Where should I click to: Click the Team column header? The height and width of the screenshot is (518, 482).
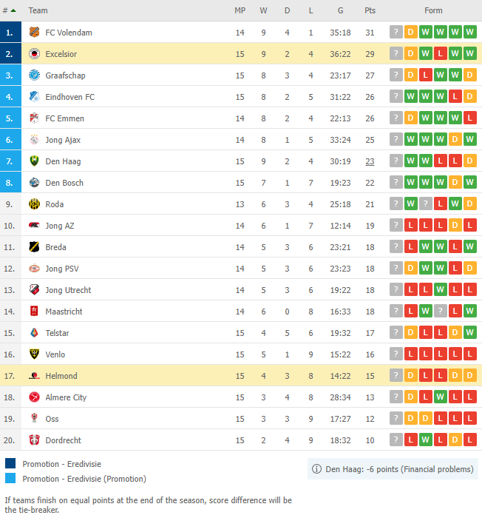click(x=38, y=10)
